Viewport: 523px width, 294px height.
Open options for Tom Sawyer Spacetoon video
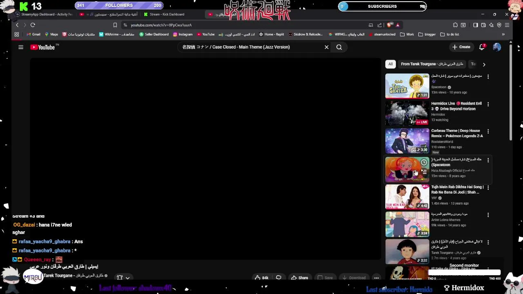488,76
